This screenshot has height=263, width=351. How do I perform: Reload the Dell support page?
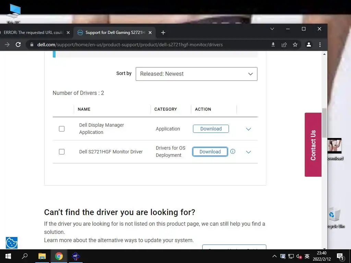point(19,45)
